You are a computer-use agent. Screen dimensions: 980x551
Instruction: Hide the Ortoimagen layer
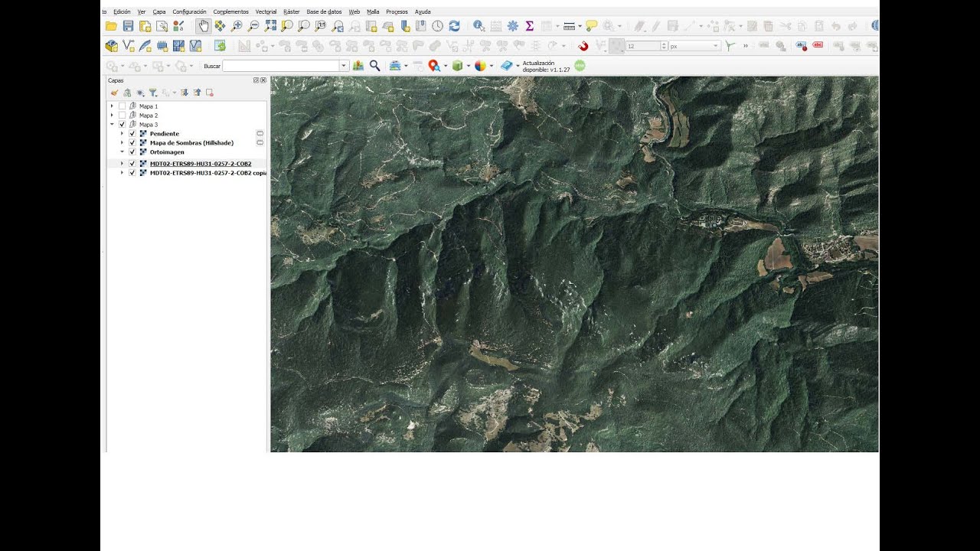(x=132, y=152)
